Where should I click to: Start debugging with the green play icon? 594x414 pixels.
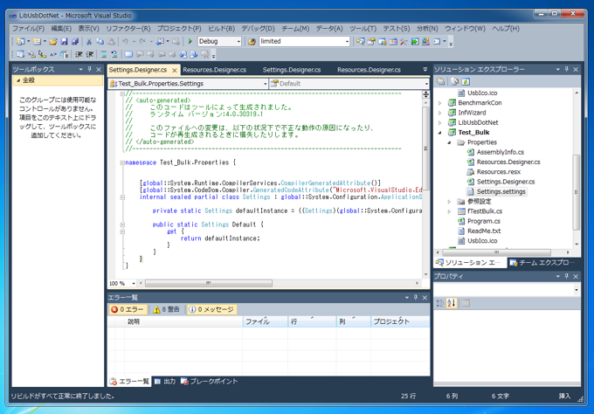[190, 41]
